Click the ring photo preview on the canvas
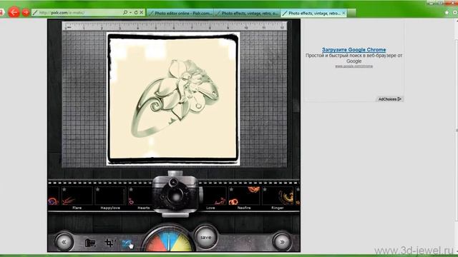The image size is (458, 257). [x=173, y=99]
